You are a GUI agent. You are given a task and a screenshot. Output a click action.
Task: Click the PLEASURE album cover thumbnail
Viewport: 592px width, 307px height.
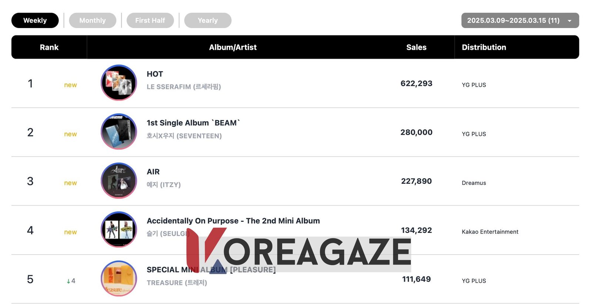(x=119, y=279)
